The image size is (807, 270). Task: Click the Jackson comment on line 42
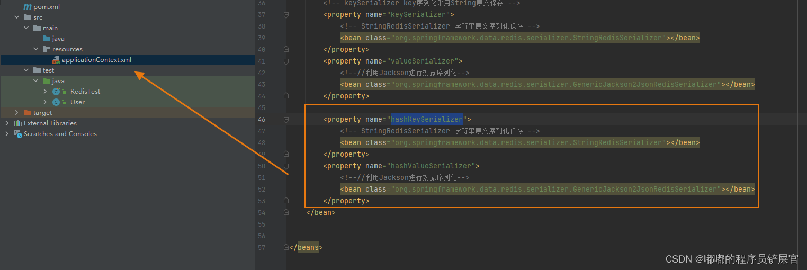[405, 73]
